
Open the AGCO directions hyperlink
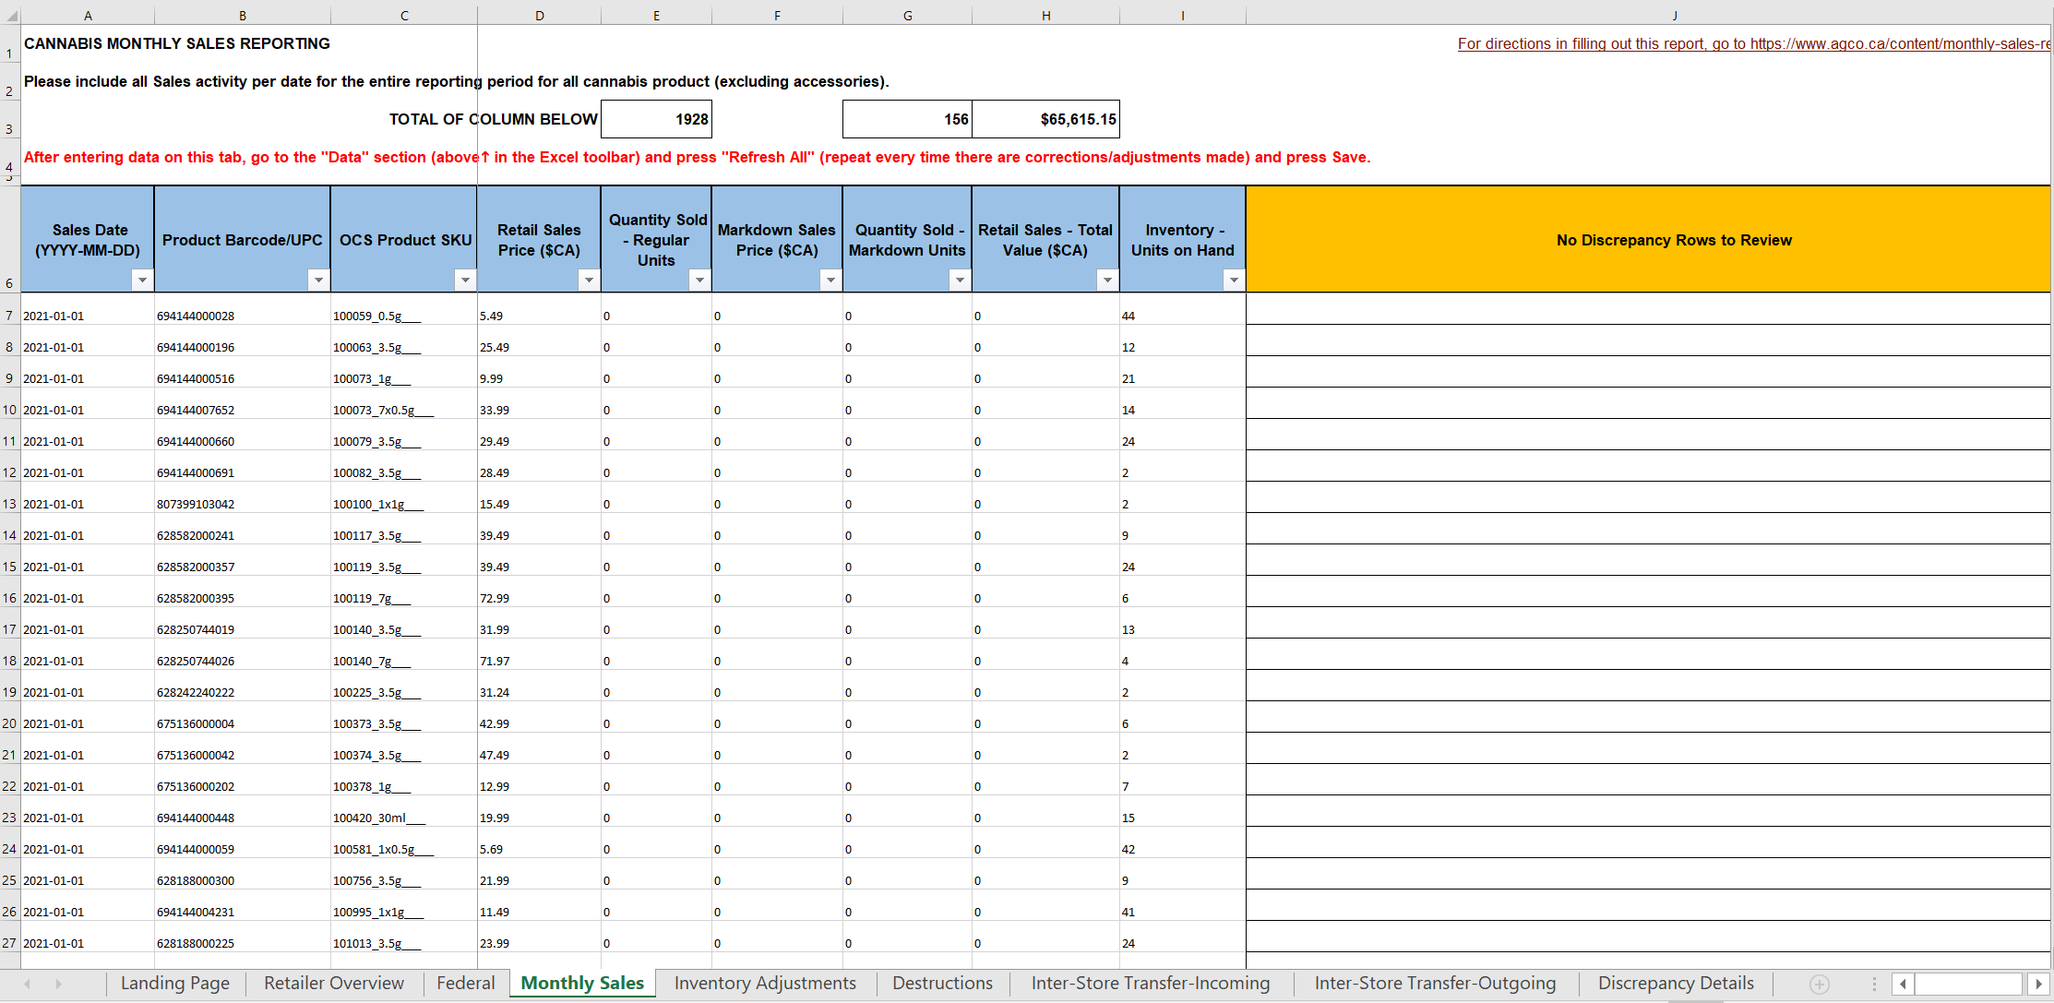click(x=1753, y=43)
